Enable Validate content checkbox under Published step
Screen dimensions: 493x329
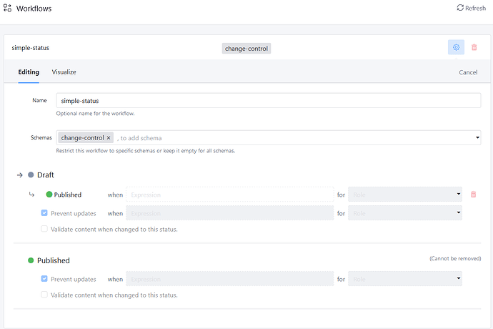click(x=44, y=295)
